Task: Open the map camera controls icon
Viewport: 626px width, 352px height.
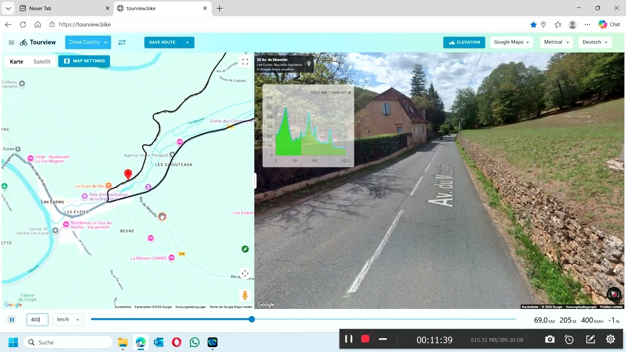Action: 245,274
